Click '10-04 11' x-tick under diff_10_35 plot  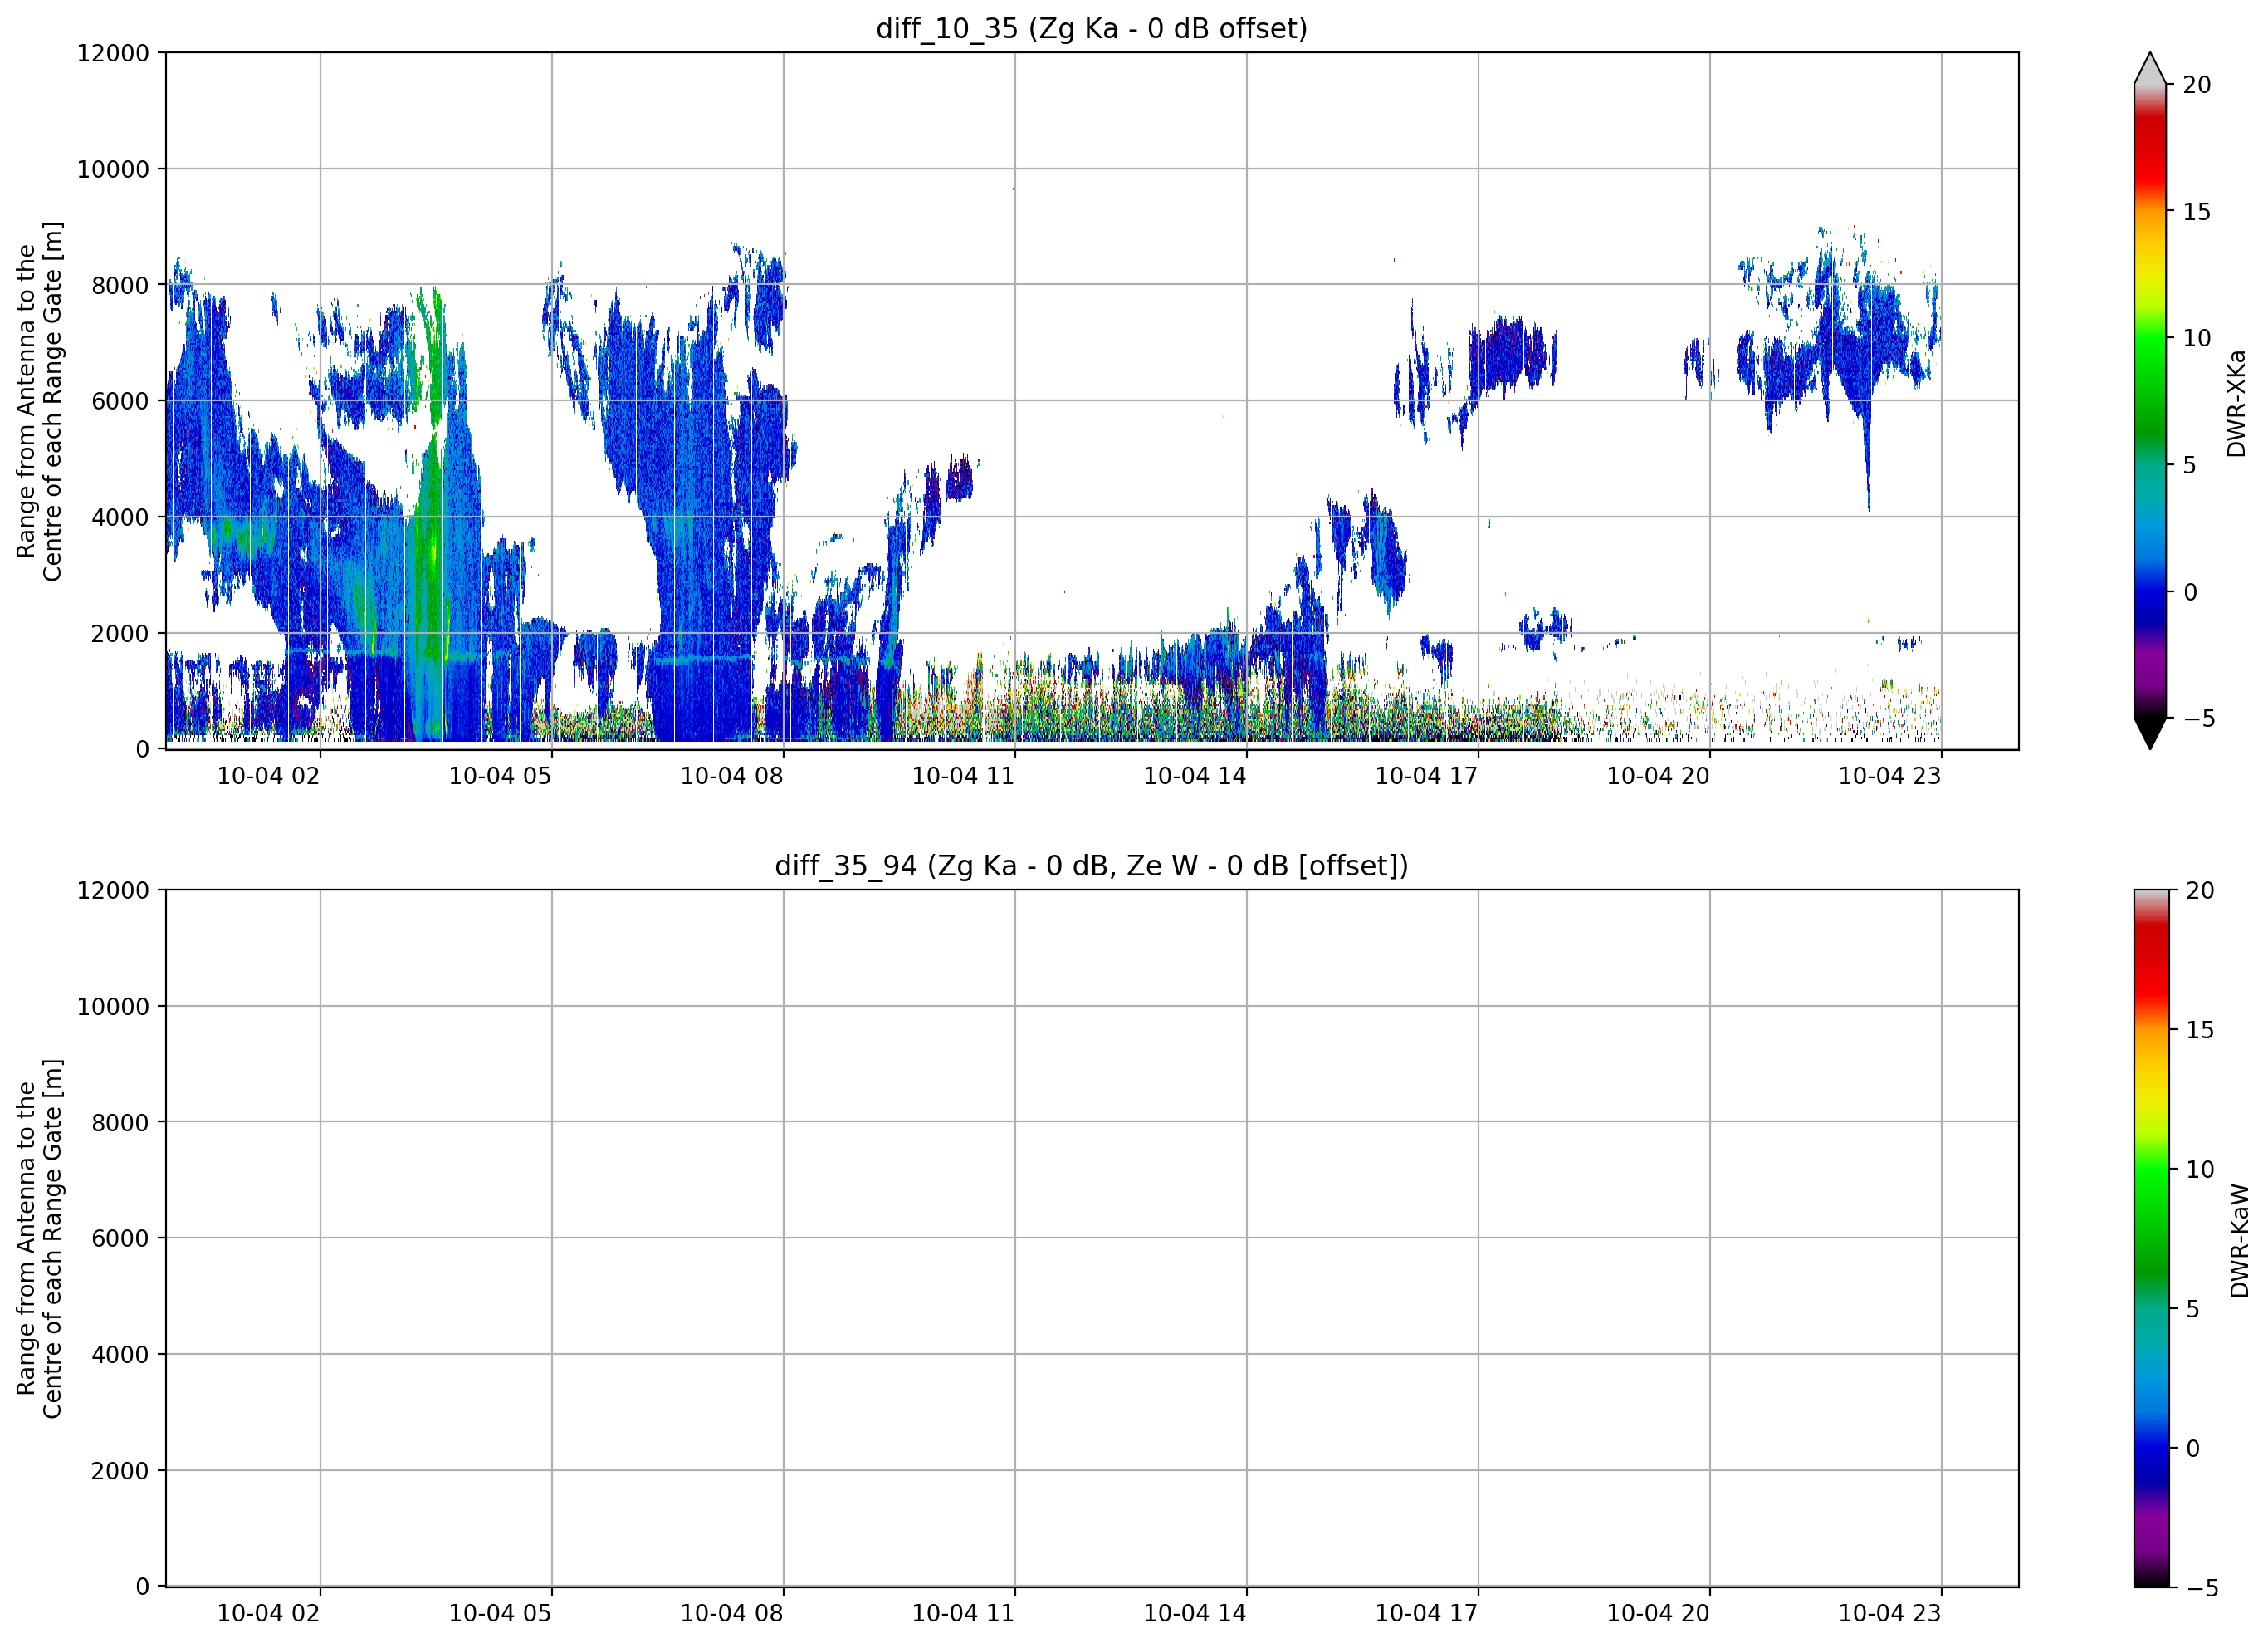(963, 777)
